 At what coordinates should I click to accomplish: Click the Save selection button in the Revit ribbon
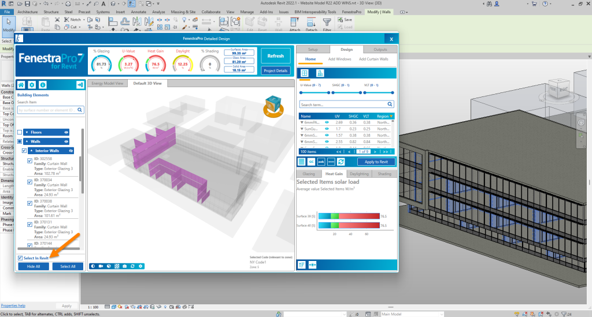345,20
